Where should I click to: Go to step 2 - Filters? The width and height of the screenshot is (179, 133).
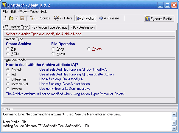point(63,18)
